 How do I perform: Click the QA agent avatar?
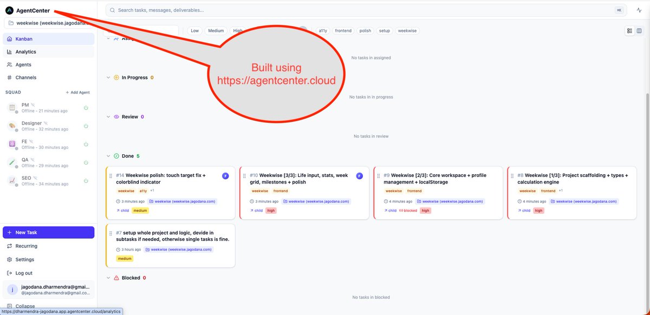coord(12,162)
